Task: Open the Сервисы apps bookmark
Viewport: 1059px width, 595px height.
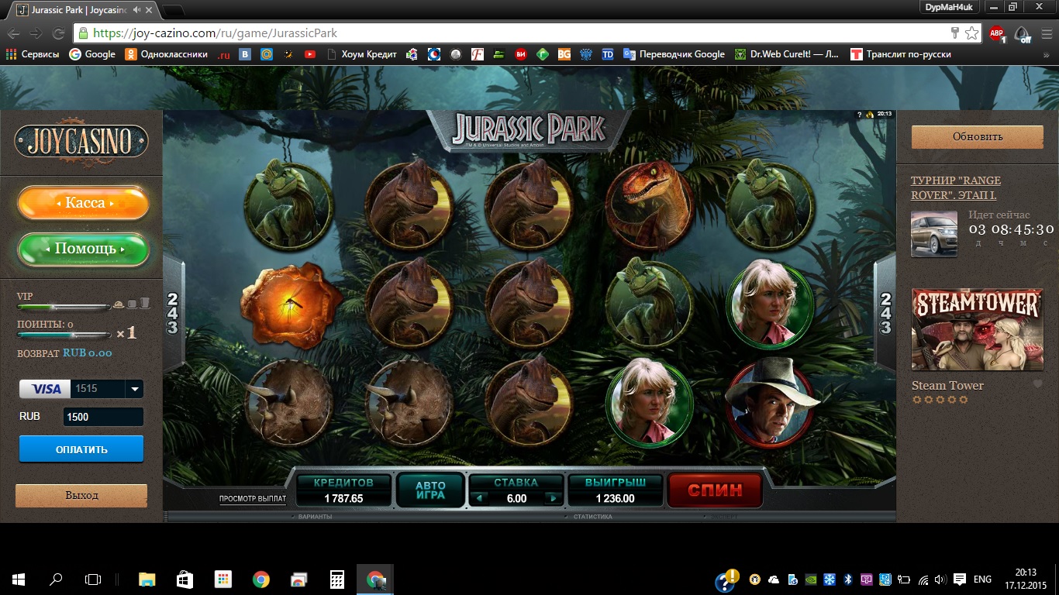Action: 33,54
